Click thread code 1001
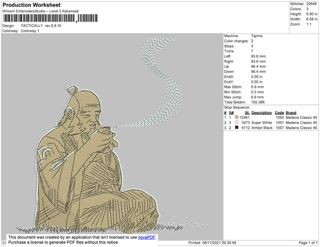 tap(280, 122)
